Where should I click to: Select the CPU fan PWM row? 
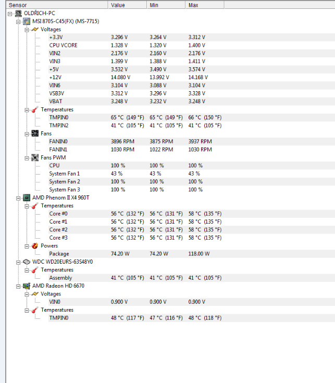(x=192, y=165)
